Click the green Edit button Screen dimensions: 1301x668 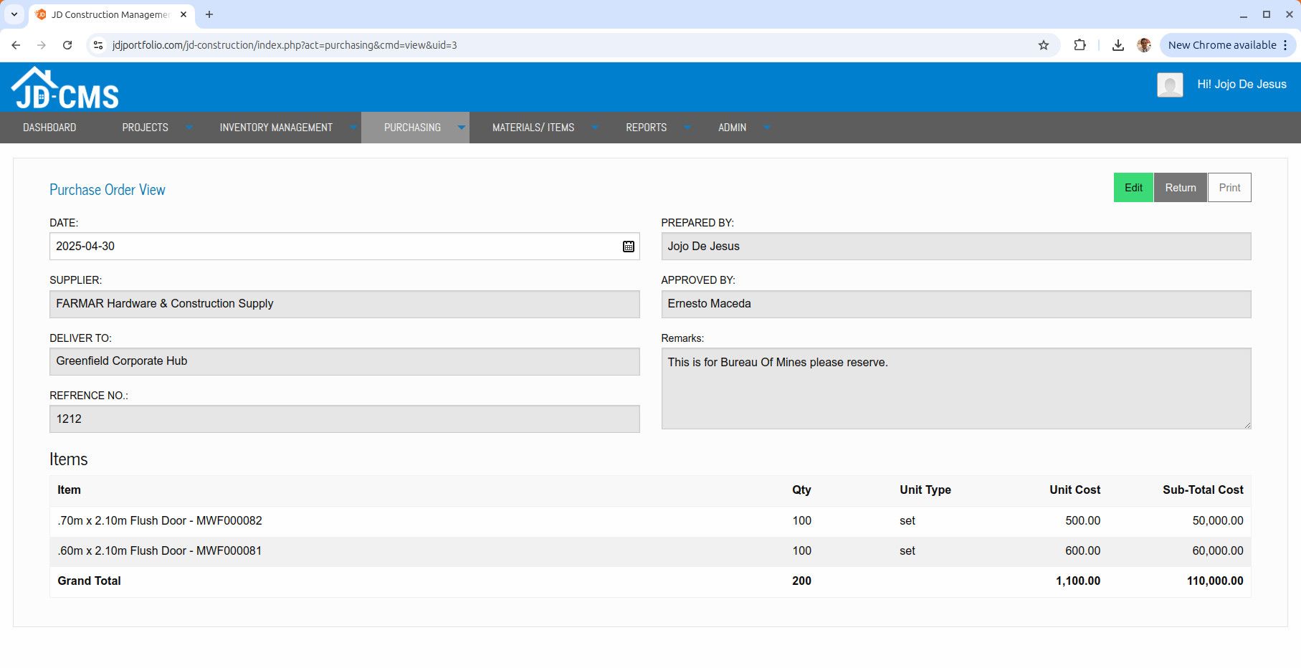pyautogui.click(x=1133, y=188)
